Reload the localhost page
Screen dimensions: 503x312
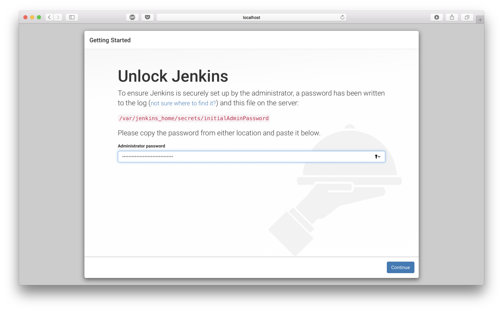click(342, 17)
